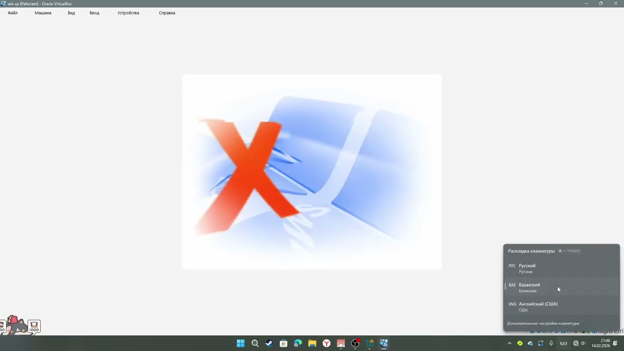Switch to OBS Studio in the taskbar
Image resolution: width=624 pixels, height=351 pixels.
coord(355,343)
